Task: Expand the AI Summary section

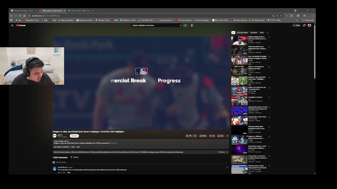Action: click(x=222, y=152)
